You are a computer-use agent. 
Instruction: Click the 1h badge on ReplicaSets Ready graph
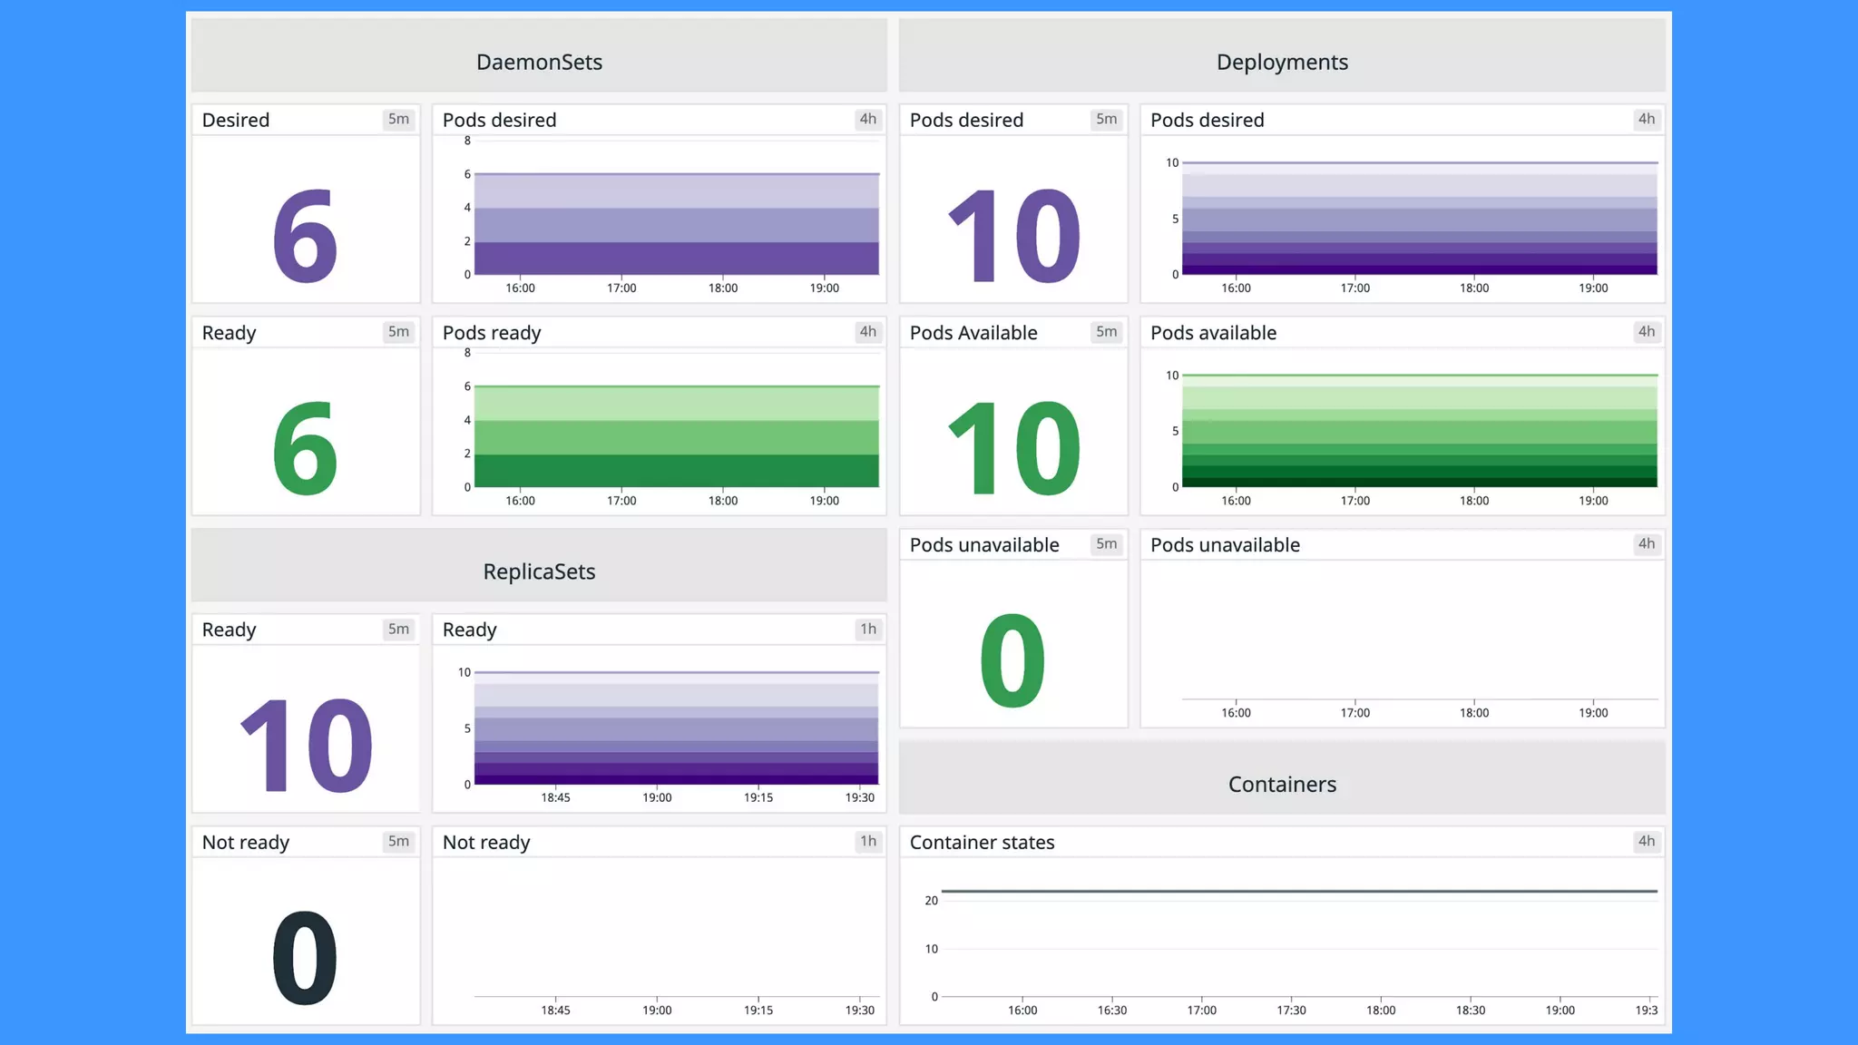tap(867, 629)
